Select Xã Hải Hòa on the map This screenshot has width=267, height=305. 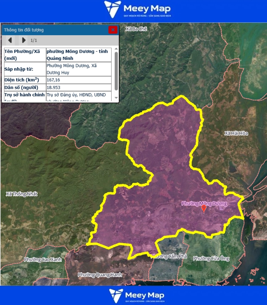point(236,133)
